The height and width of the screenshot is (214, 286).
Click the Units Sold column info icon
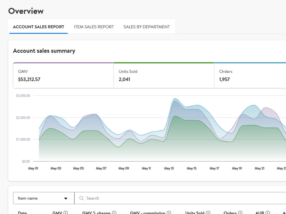tap(208, 213)
